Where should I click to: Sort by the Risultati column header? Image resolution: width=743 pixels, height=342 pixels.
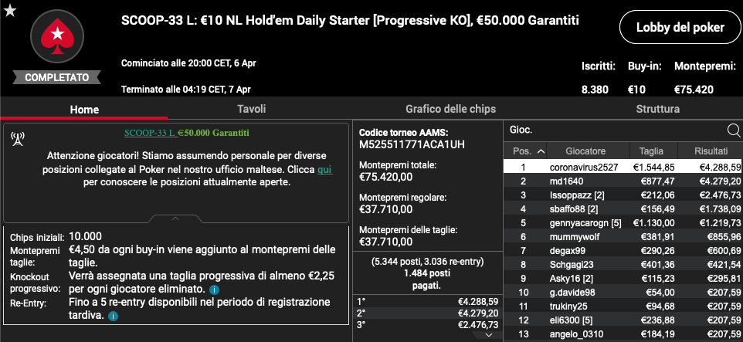click(x=711, y=151)
